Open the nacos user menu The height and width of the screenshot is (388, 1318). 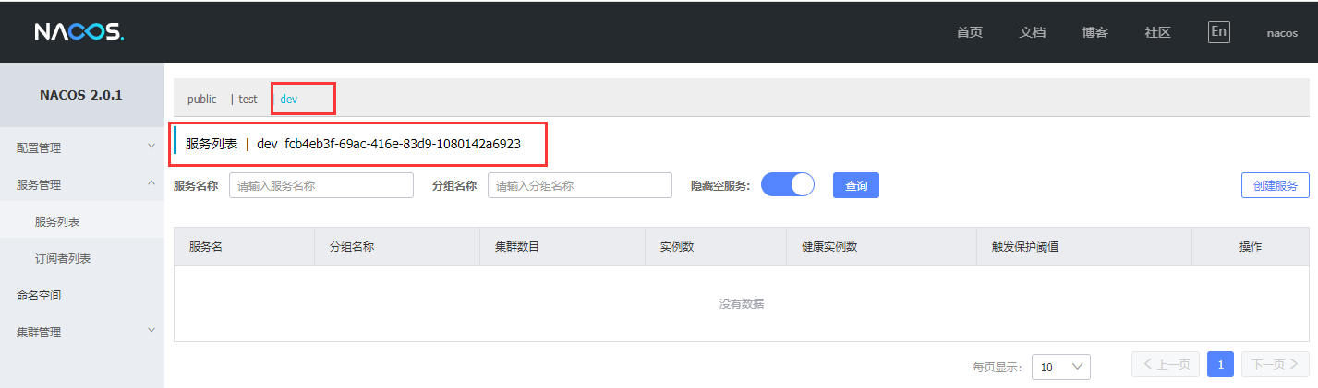tap(1282, 33)
